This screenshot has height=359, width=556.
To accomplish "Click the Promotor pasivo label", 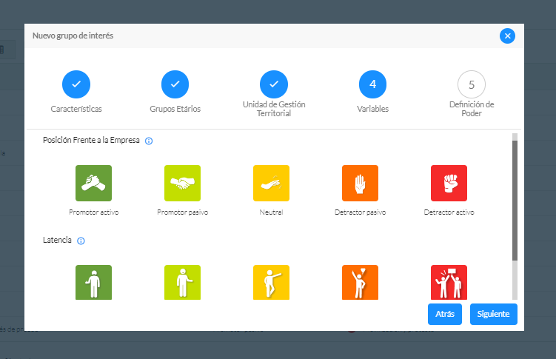I will point(183,212).
